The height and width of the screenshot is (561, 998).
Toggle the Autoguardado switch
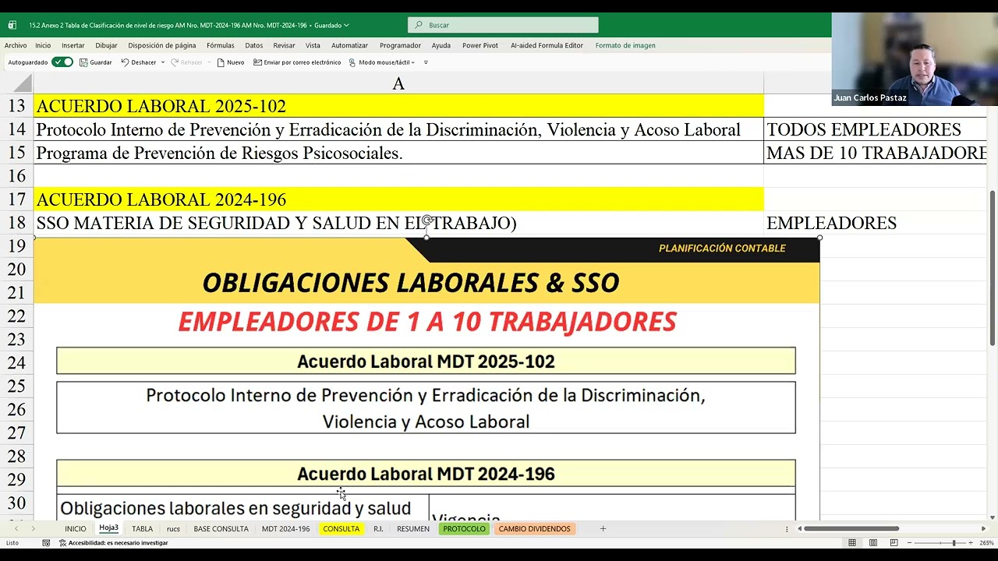coord(62,62)
